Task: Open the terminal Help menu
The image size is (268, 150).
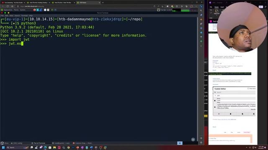Action: tap(31, 15)
